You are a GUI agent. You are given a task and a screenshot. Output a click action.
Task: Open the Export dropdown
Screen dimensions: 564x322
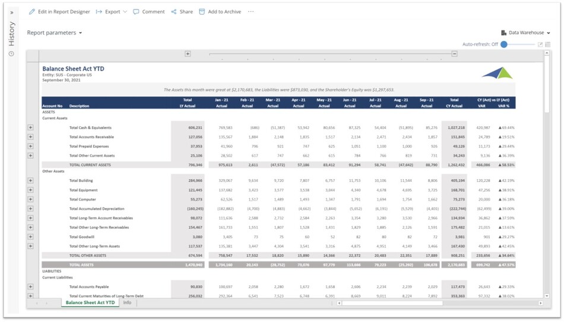coord(112,12)
